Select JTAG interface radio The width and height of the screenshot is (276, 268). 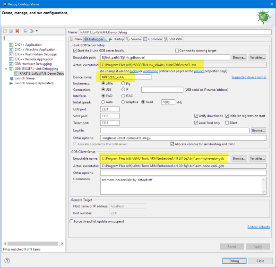point(123,96)
